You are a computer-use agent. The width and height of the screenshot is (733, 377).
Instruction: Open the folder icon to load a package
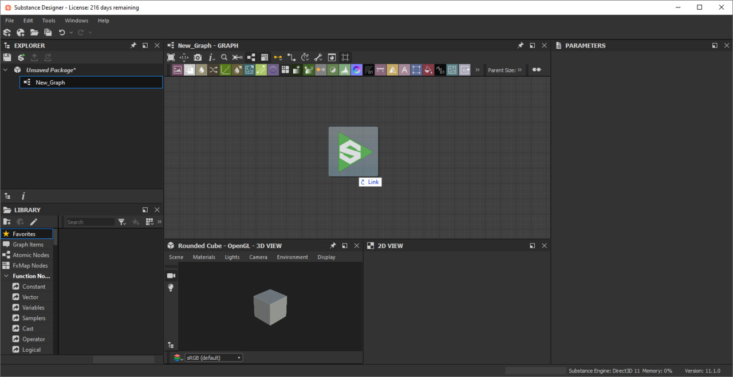tap(34, 33)
